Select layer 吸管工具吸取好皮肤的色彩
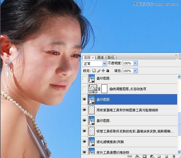181x158 pixels. [x=135, y=131]
